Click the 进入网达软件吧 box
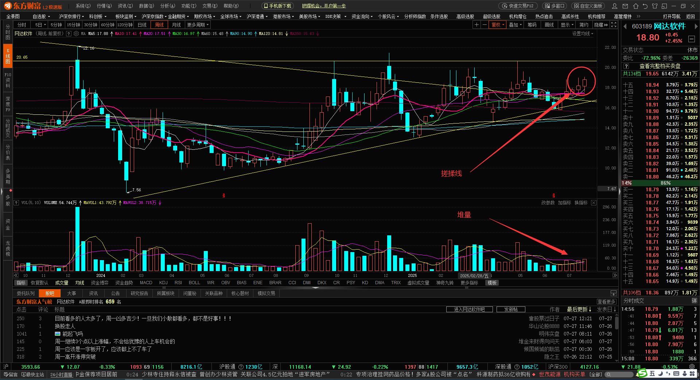Screen dimensions: 700x380 pyautogui.click(x=469, y=309)
